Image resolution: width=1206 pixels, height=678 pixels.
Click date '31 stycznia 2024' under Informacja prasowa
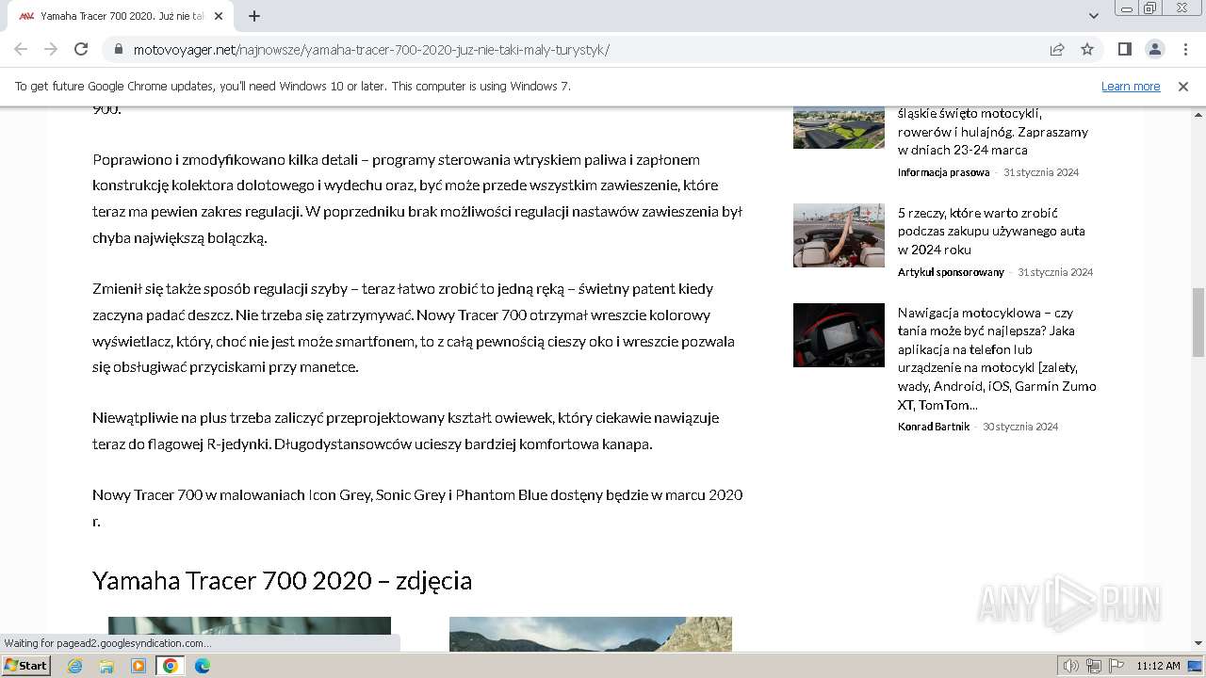pyautogui.click(x=1041, y=172)
